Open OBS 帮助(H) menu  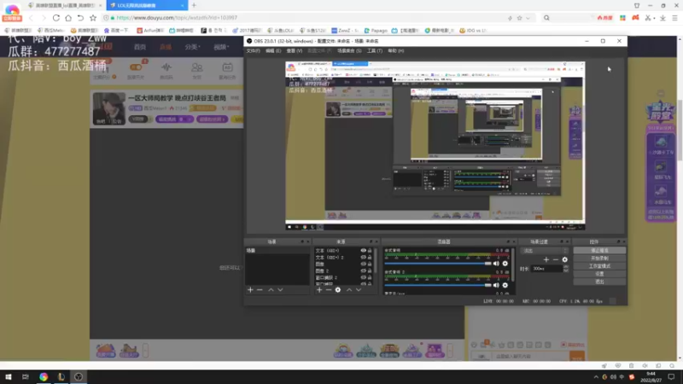395,51
